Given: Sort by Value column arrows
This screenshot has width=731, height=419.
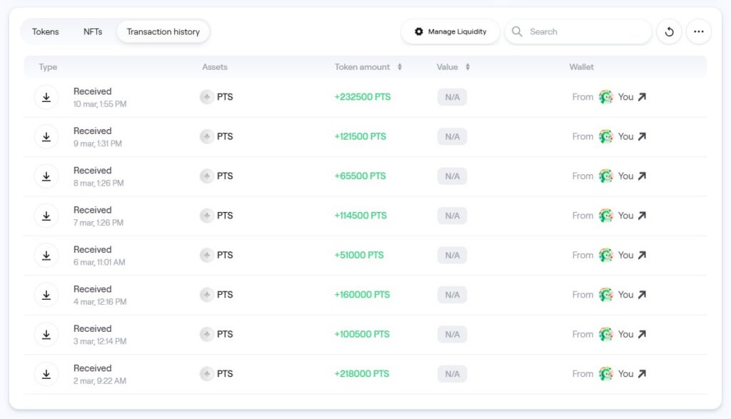Looking at the screenshot, I should [x=468, y=67].
